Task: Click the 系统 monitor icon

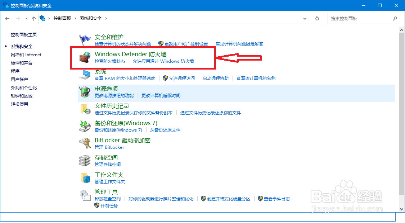Action: [85, 74]
